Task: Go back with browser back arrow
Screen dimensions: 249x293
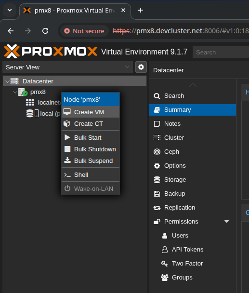Action: click(x=11, y=31)
